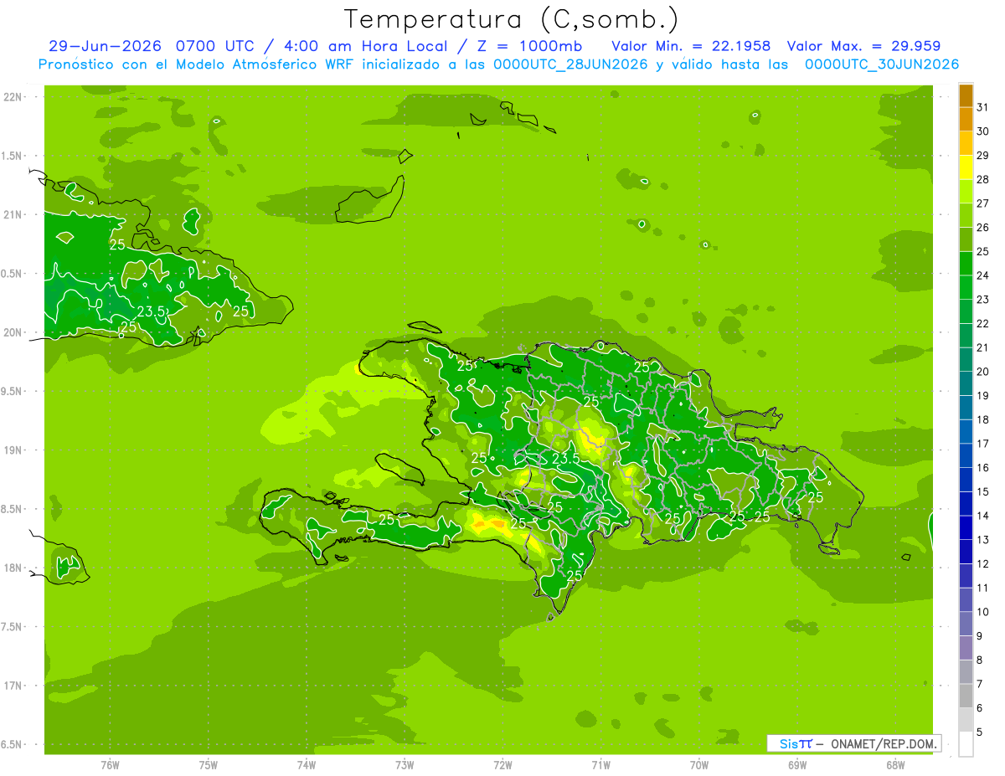This screenshot has height=776, width=1005.
Task: Click the "73W" longitude axis label
Action: tap(405, 763)
